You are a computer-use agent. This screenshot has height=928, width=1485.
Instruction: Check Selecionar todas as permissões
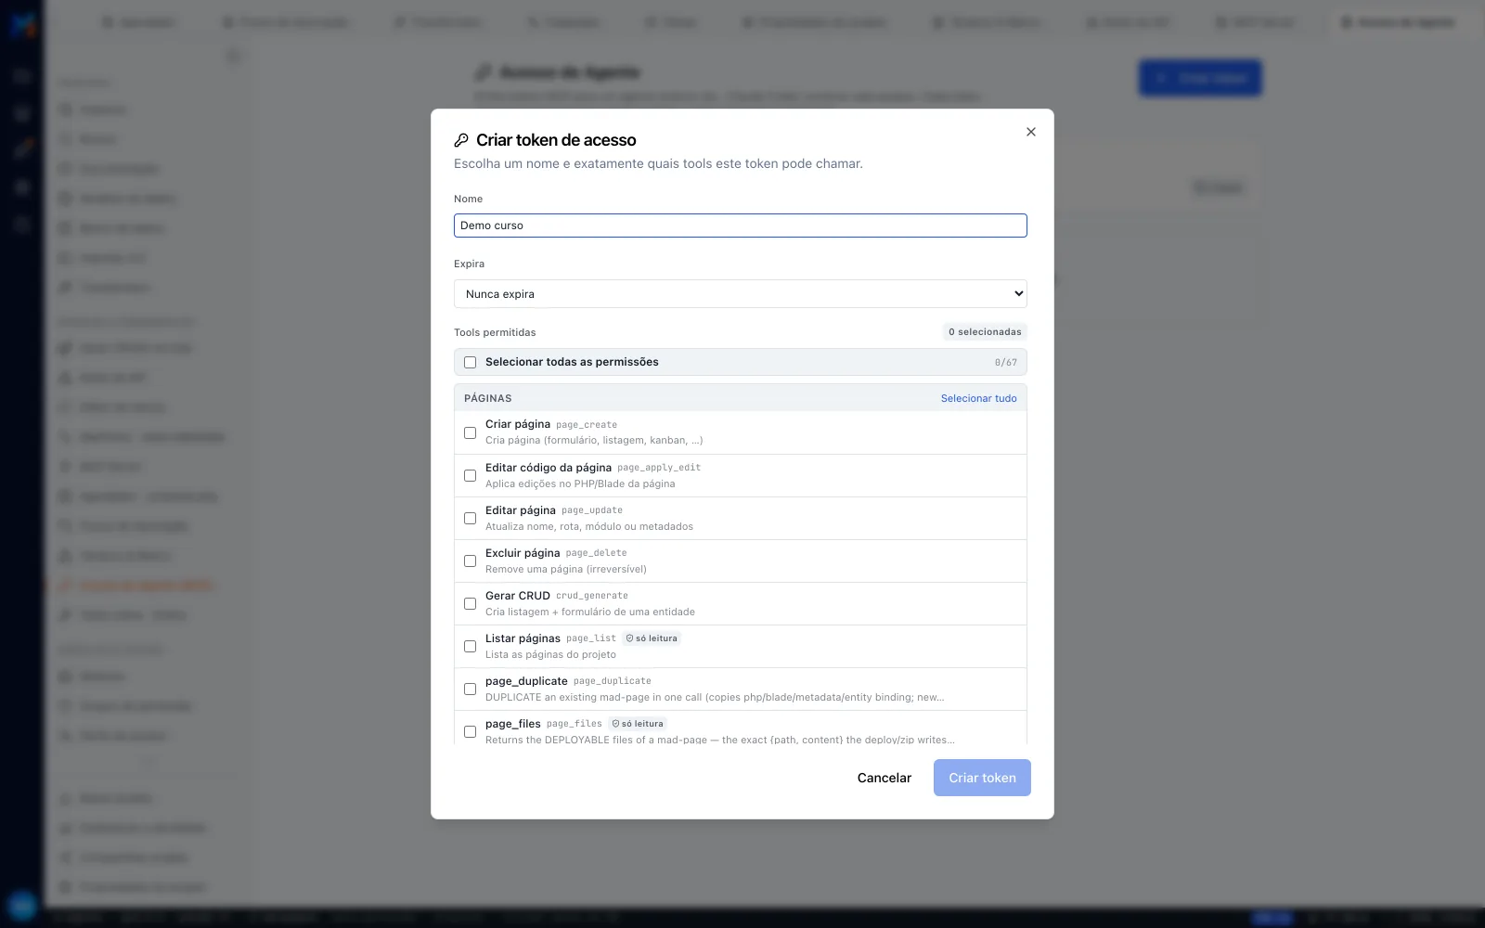click(470, 362)
